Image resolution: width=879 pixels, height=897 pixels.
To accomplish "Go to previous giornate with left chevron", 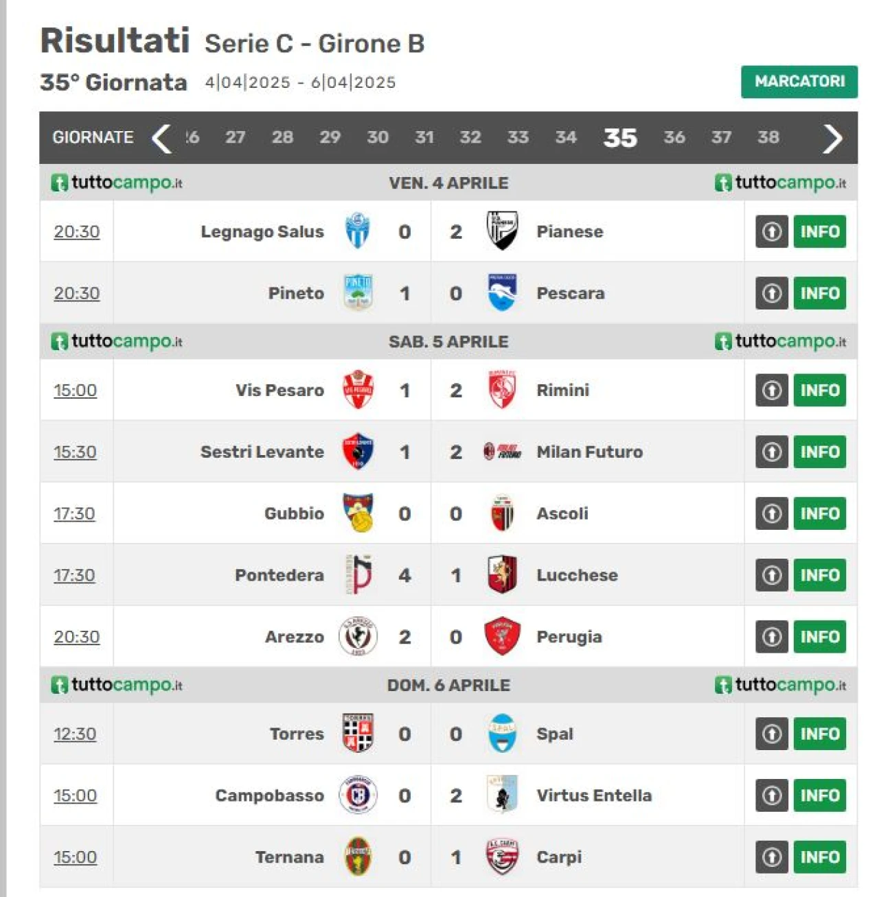I will pos(161,138).
